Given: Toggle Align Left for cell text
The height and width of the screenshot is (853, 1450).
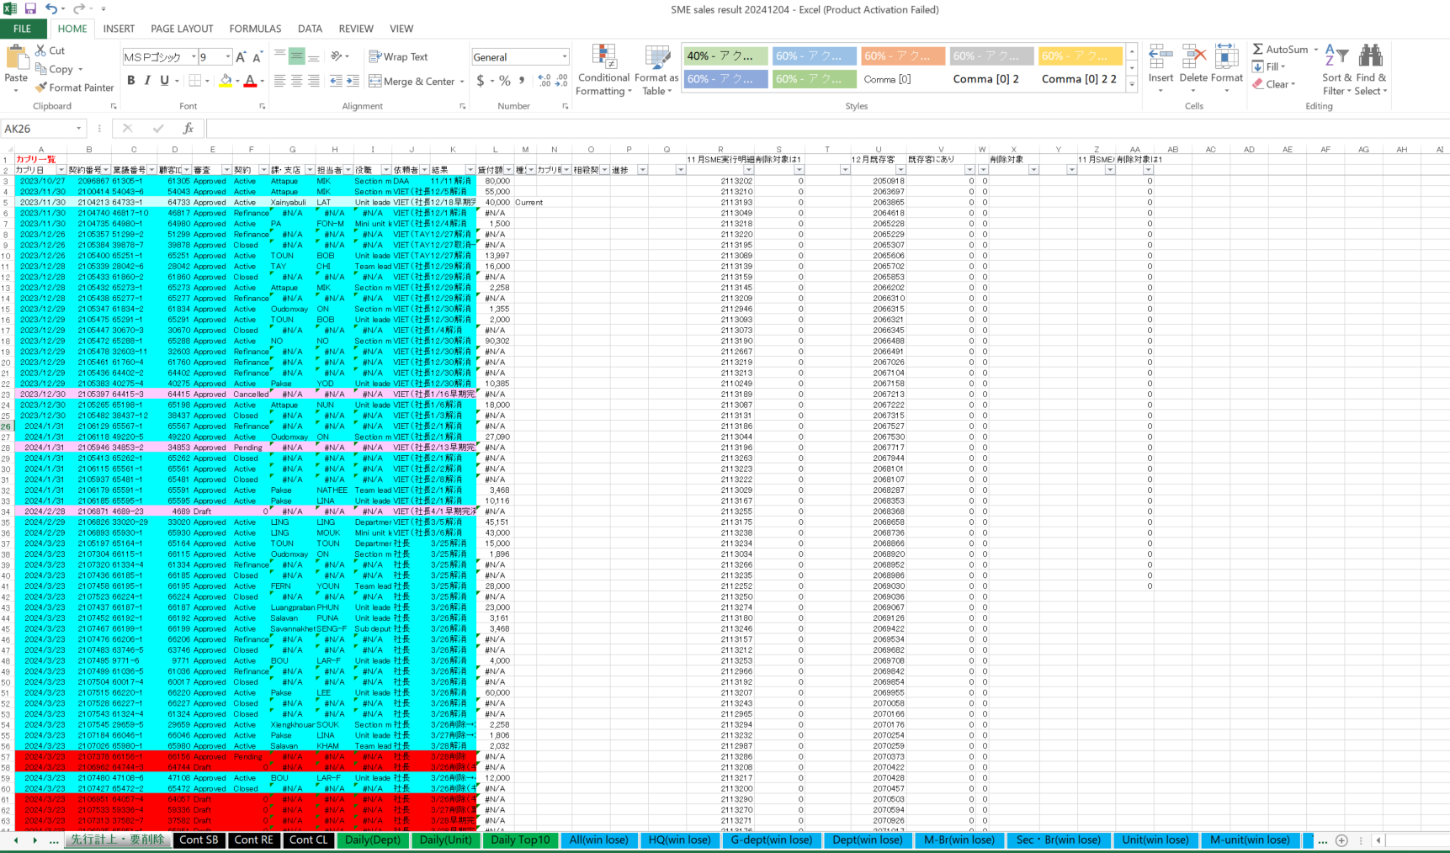Looking at the screenshot, I should tap(279, 81).
